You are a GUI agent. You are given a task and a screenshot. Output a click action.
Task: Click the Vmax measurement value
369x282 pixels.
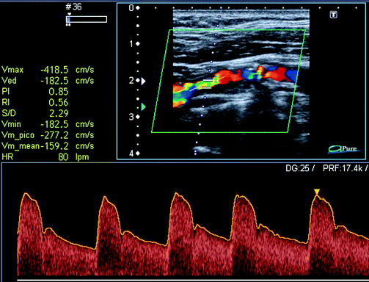point(54,70)
